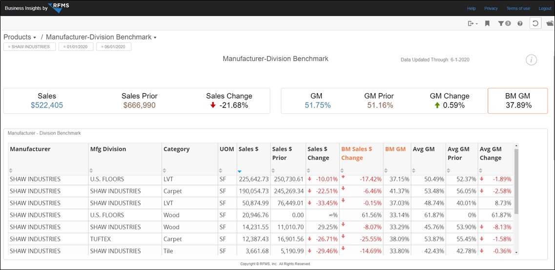The width and height of the screenshot is (555, 270).
Task: Click the table scrollbar down arrow
Action: (x=516, y=252)
